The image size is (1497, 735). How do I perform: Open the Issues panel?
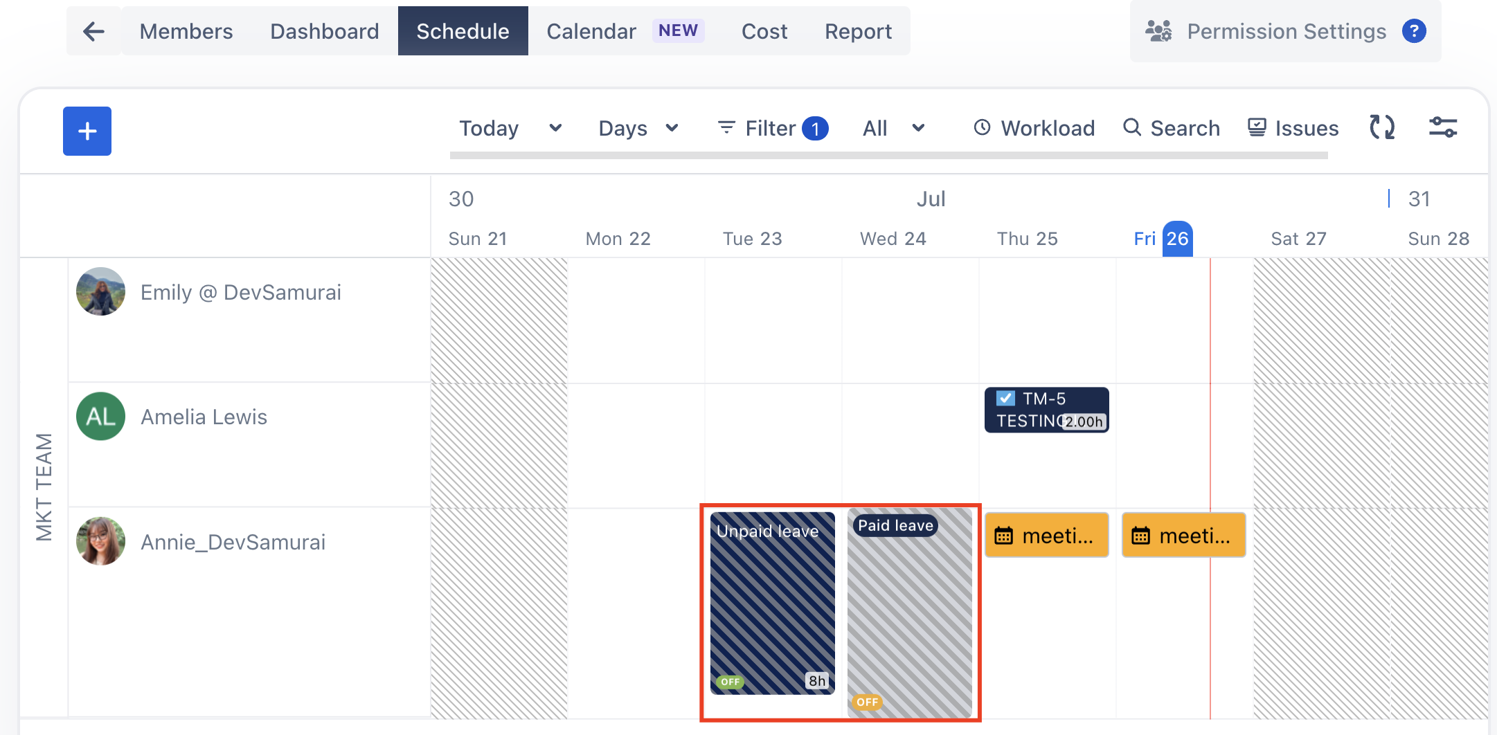(1293, 128)
